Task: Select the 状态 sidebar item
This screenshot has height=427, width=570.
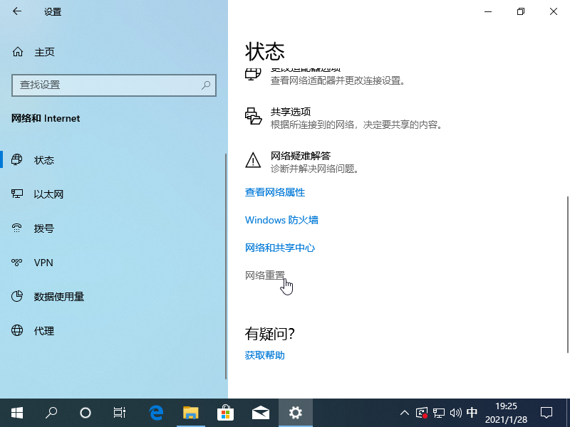Action: (44, 160)
